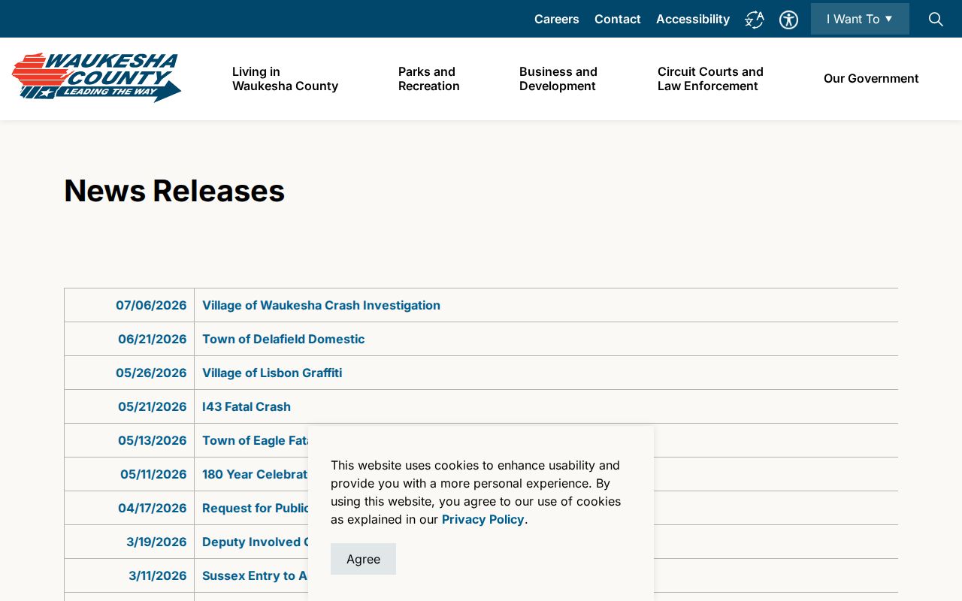
Task: Click the Waukesha County logo
Action: [x=97, y=77]
